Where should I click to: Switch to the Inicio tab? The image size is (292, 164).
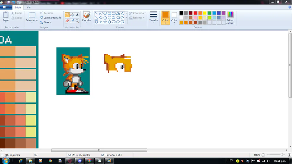pos(18,7)
